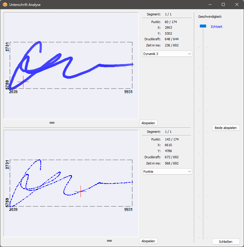This screenshot has width=244, height=247.
Task: Open the Punkte display mode dropdown
Action: click(167, 172)
